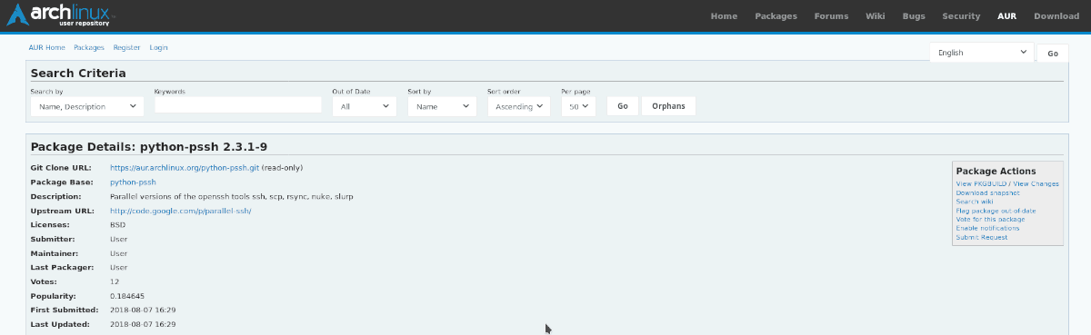Go to Forums in top navigation

pyautogui.click(x=831, y=16)
